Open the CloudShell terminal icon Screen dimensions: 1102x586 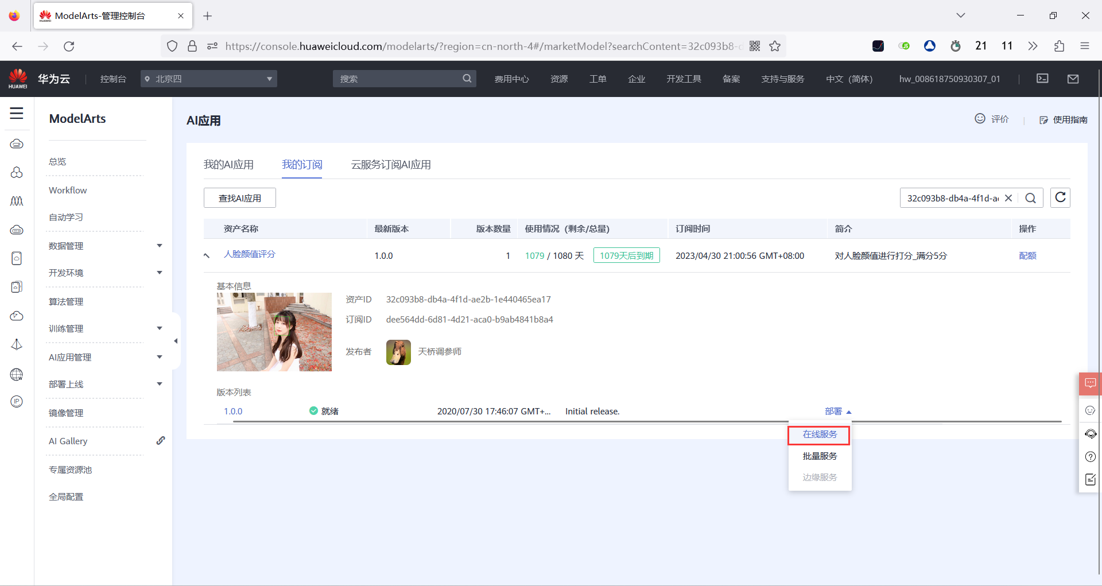tap(1043, 79)
